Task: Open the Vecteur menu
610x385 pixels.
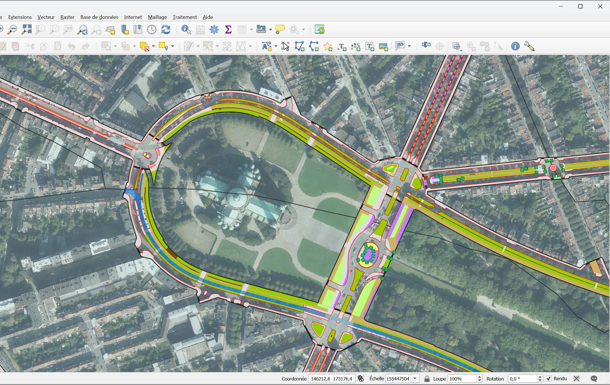Action: [x=46, y=17]
